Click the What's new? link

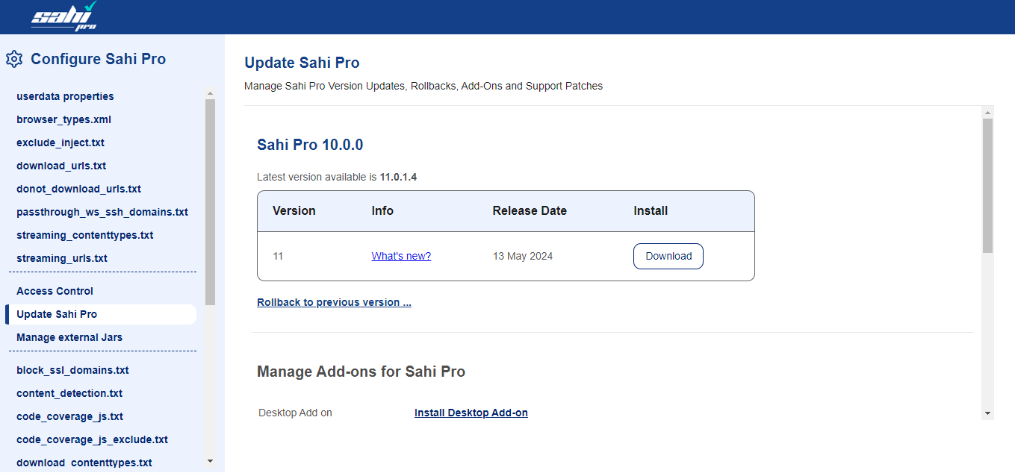pos(401,256)
